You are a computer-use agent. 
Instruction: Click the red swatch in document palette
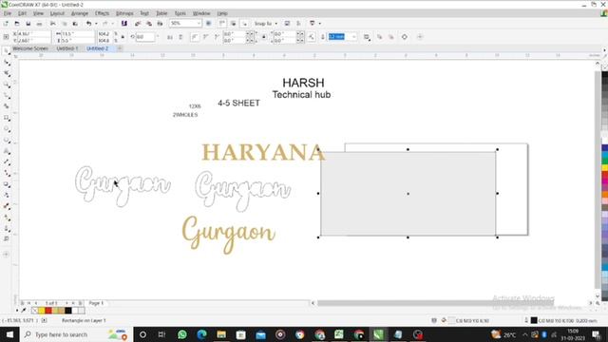48,311
